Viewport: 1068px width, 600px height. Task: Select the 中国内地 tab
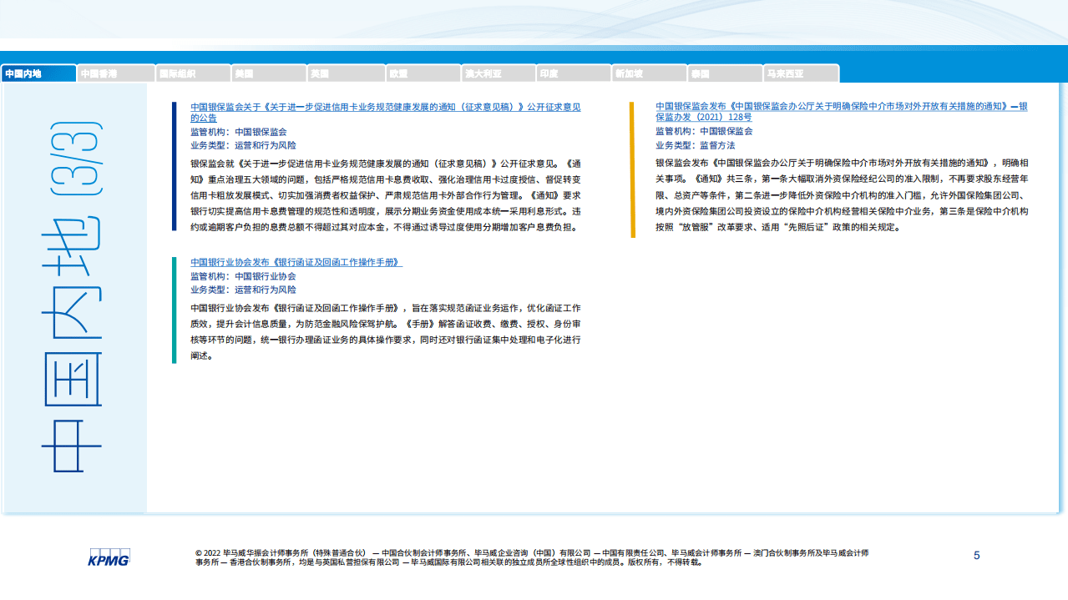[38, 73]
